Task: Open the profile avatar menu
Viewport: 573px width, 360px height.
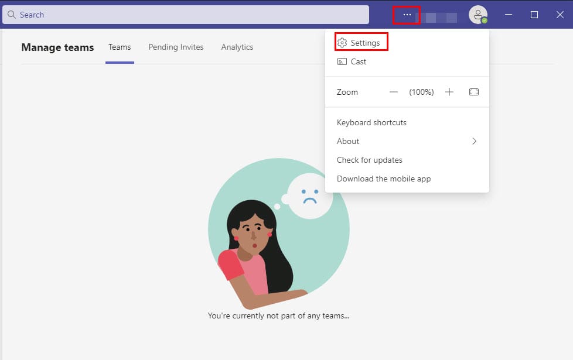Action: pos(477,14)
